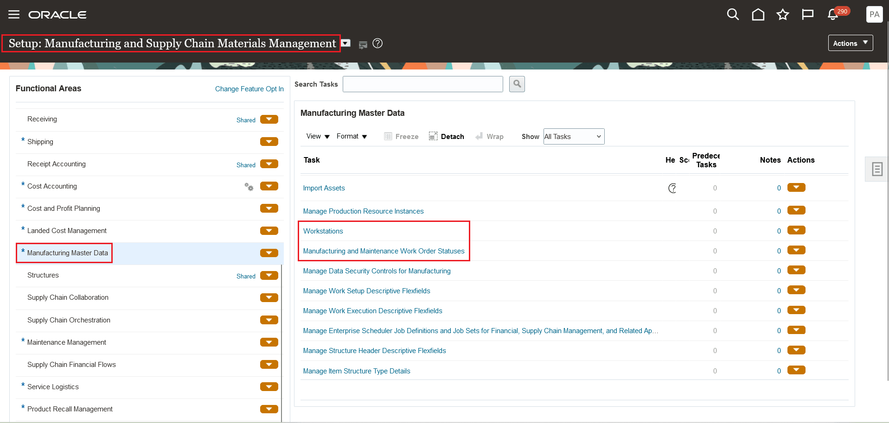Open the navigator hamburger menu
This screenshot has width=889, height=423.
14,14
